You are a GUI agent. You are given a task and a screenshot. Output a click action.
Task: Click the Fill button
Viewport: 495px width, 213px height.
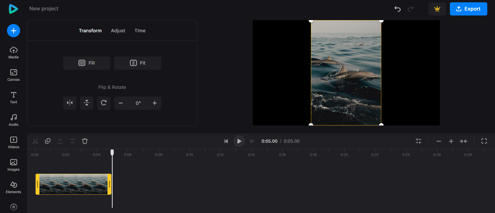point(87,63)
